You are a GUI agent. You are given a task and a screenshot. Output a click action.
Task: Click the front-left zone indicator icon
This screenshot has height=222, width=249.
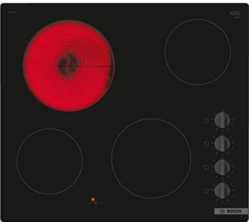point(206,167)
